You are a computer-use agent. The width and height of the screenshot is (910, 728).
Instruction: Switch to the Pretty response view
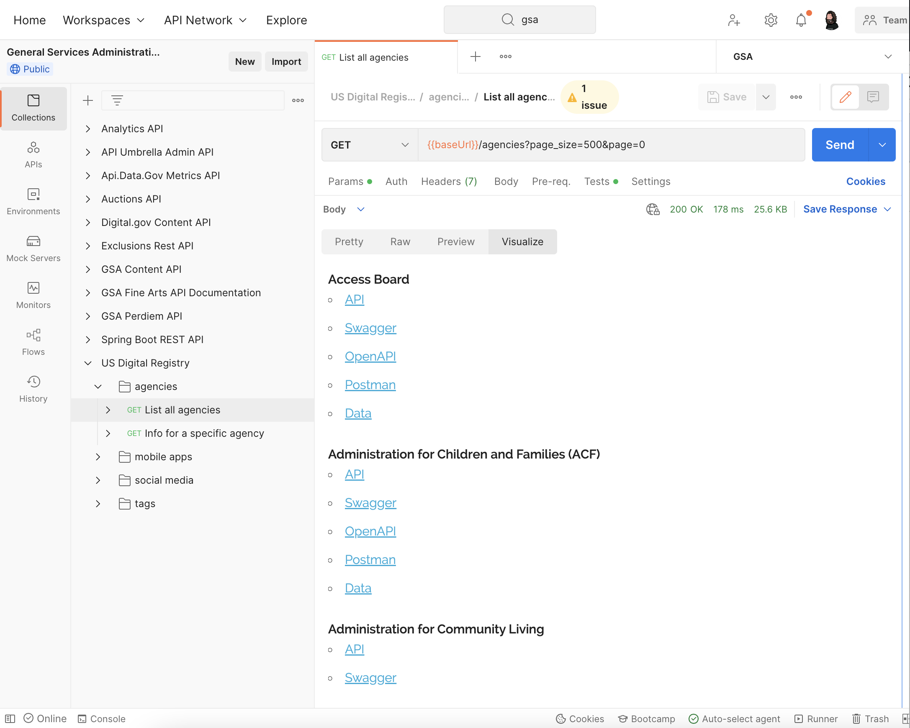point(349,242)
